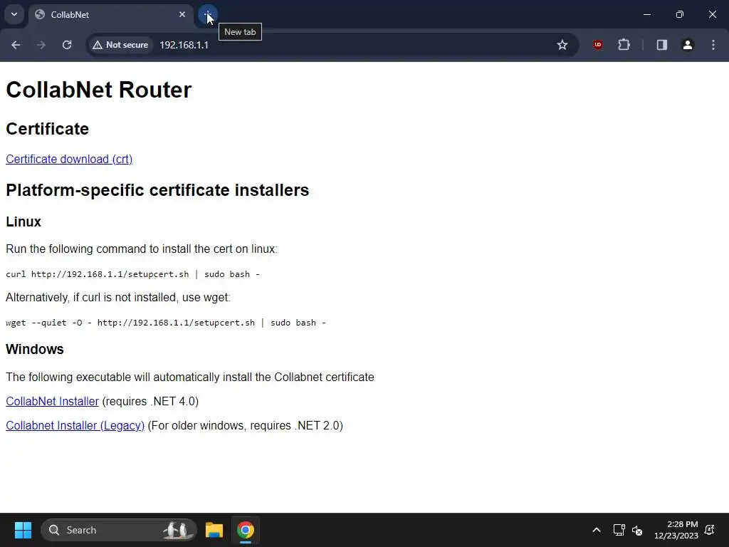This screenshot has width=729, height=547.
Task: Click the taskbar Search box
Action: coord(119,530)
